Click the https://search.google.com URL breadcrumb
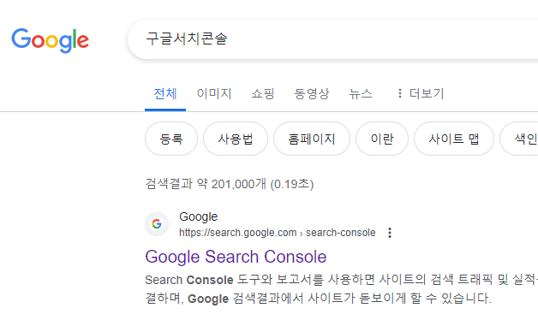The image size is (538, 320). [x=278, y=233]
